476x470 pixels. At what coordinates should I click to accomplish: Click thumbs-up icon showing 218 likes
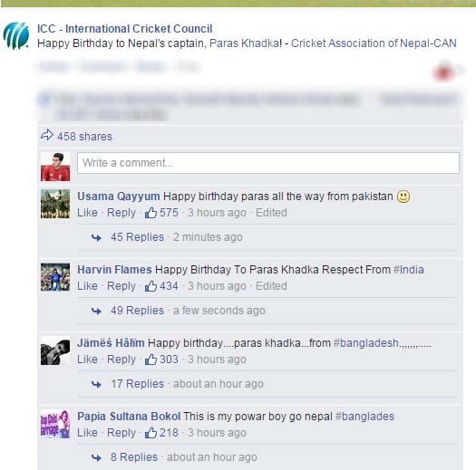pyautogui.click(x=151, y=433)
